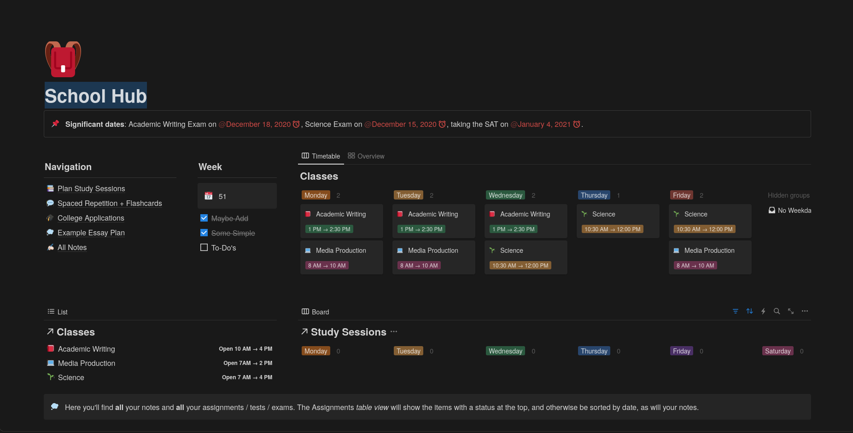Click the Friday tag in Study Sessions board
Viewport: 853px width, 433px height.
(x=682, y=351)
